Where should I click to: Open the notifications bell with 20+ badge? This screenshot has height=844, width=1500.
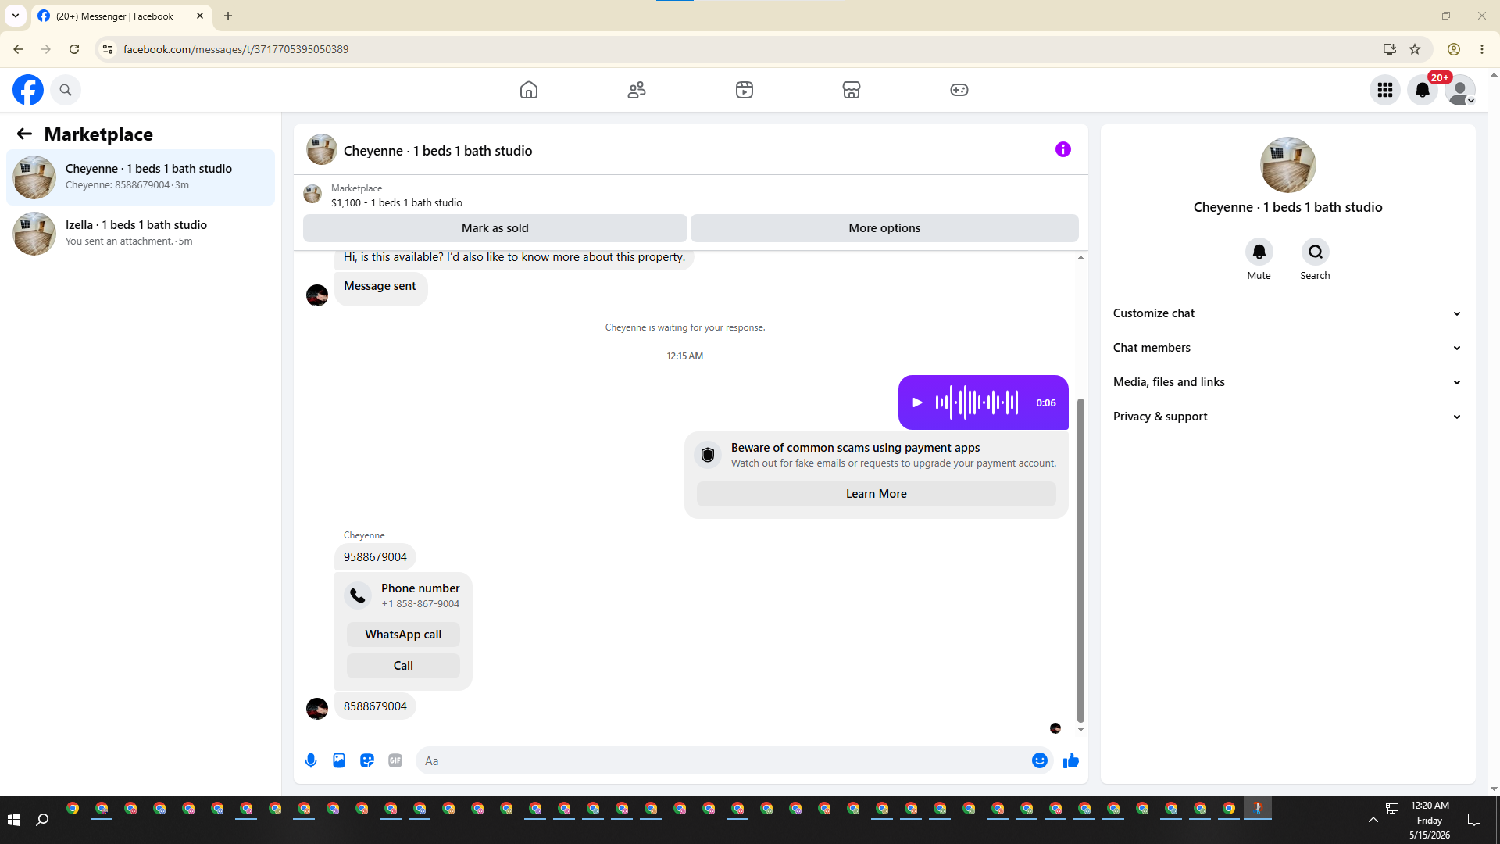coord(1423,90)
